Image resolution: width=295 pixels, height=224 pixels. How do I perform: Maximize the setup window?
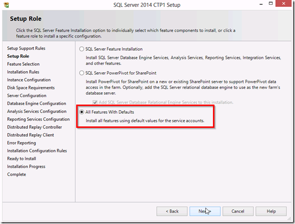pos(271,3)
